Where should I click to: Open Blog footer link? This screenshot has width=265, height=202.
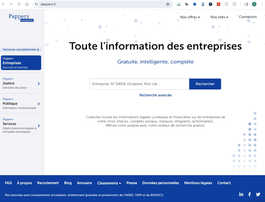(68, 183)
